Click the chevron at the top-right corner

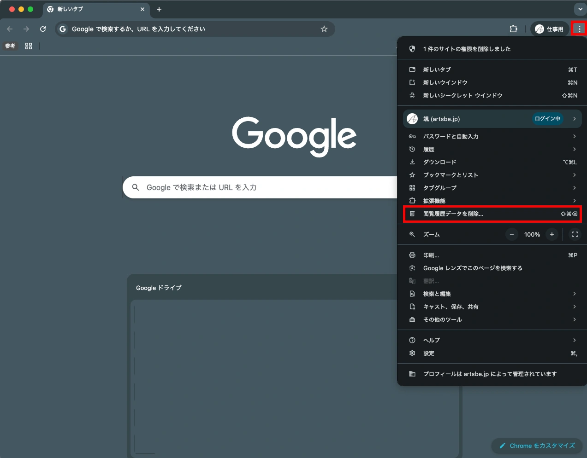pyautogui.click(x=580, y=9)
